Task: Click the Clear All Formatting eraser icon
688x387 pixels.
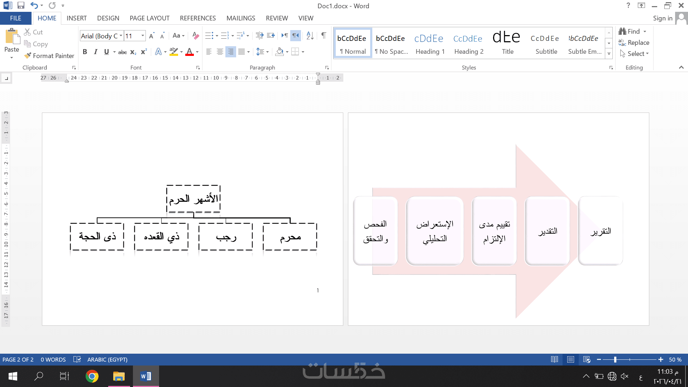Action: (x=195, y=35)
